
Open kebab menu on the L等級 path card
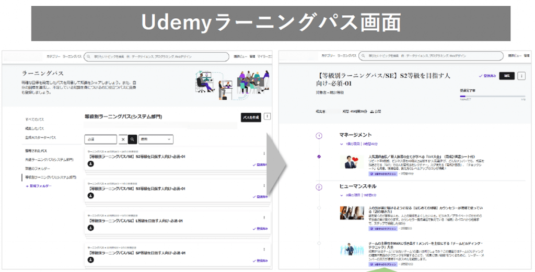(x=264, y=218)
